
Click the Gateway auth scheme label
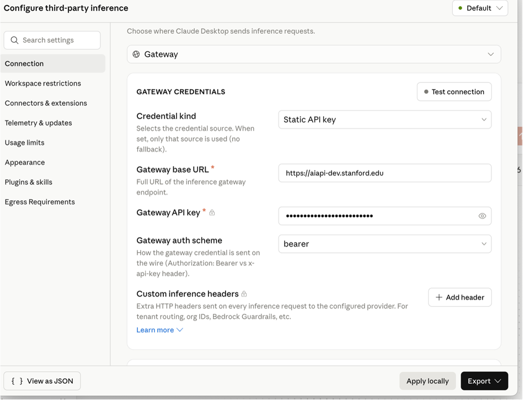coord(179,240)
